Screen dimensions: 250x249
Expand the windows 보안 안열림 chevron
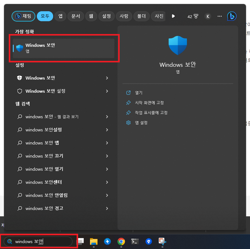pyautogui.click(x=107, y=195)
